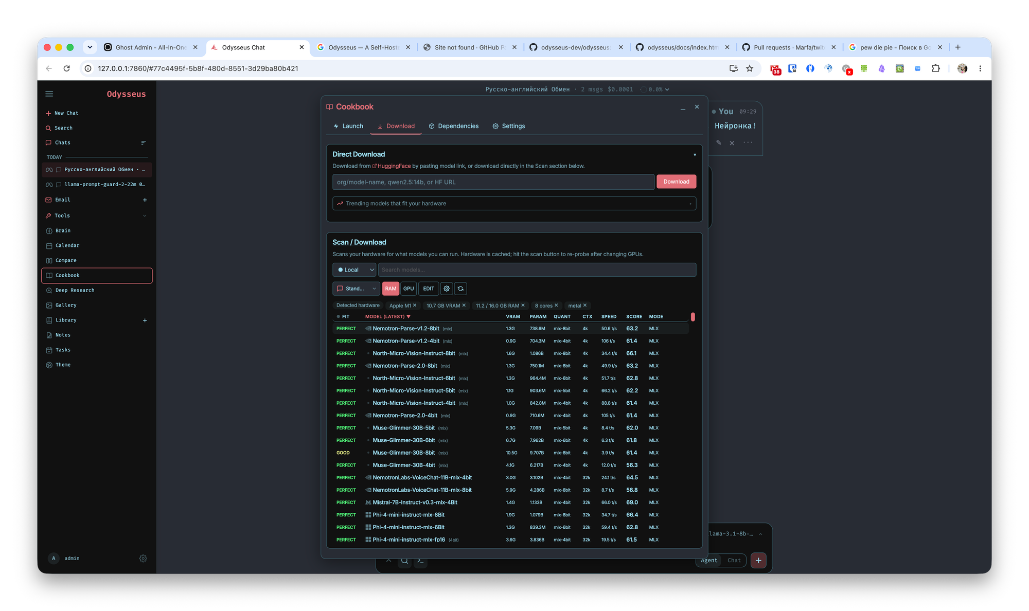This screenshot has width=1029, height=611.
Task: Collapse the Direct Download section
Action: pyautogui.click(x=695, y=155)
